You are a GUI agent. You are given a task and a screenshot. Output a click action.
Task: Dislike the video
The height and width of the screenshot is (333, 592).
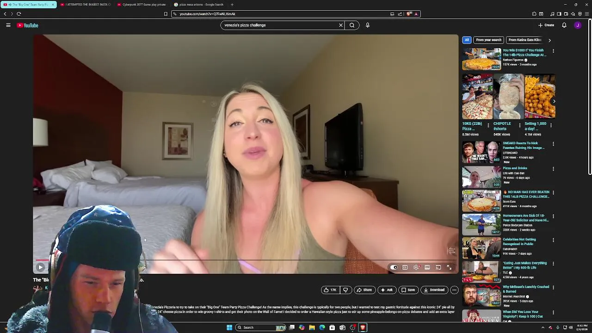coord(345,290)
